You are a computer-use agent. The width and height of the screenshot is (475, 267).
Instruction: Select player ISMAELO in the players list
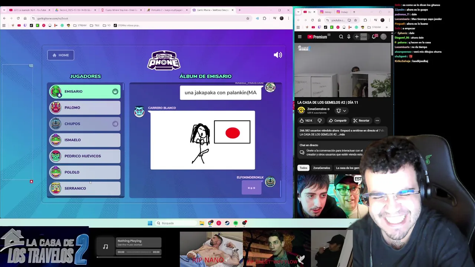click(85, 140)
